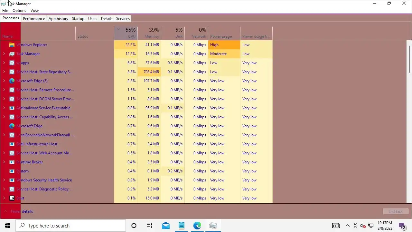
Task: Select the 703.4 MB memory cell
Action: coord(149,72)
